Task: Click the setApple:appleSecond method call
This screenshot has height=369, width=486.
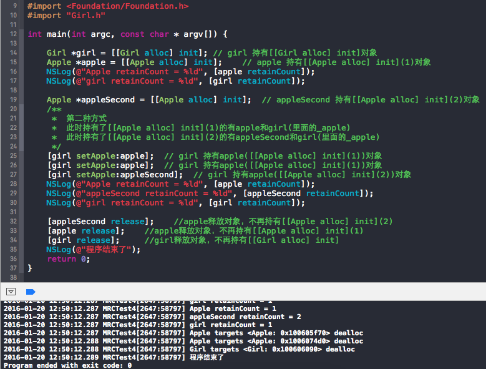Action: [114, 175]
